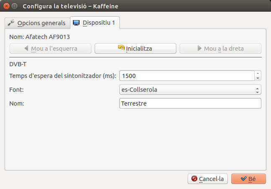Click the Nom field containing Terrestre
Viewport: 271px width, 189px height.
pos(190,103)
